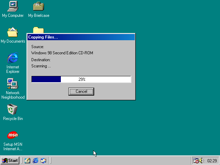
Task: Click the Show Desktop quick launch icon
Action: (x=27, y=161)
